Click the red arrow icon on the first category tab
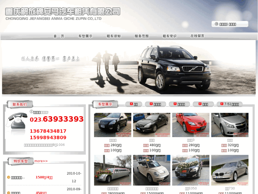This screenshot has width=258, height=194. [131, 104]
